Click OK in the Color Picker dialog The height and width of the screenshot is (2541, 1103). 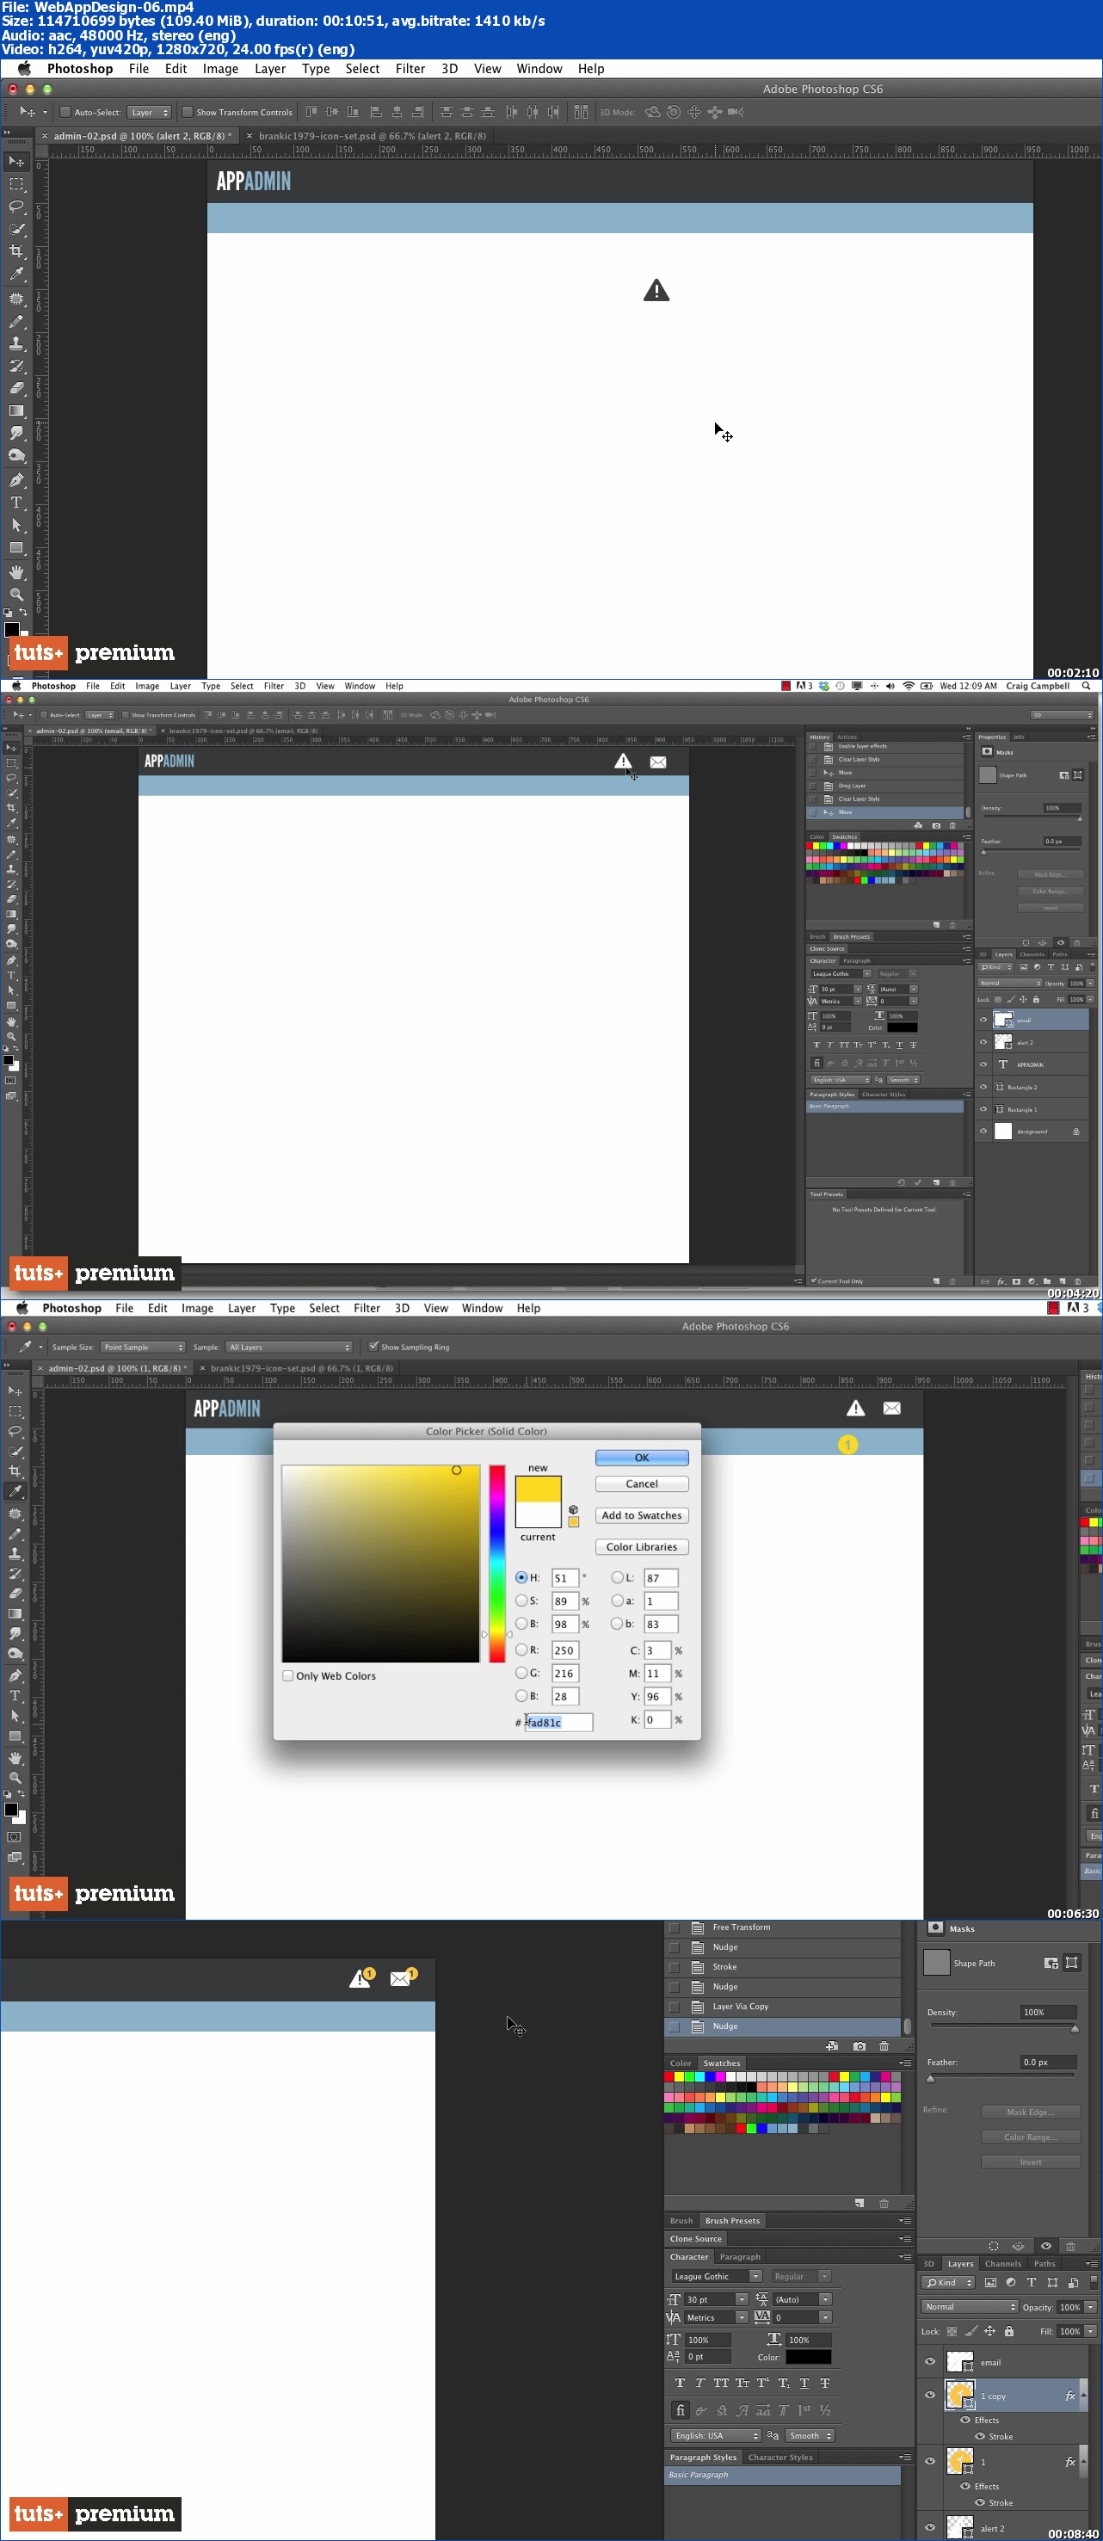point(641,1457)
